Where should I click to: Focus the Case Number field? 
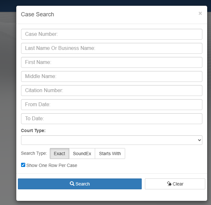(111, 34)
